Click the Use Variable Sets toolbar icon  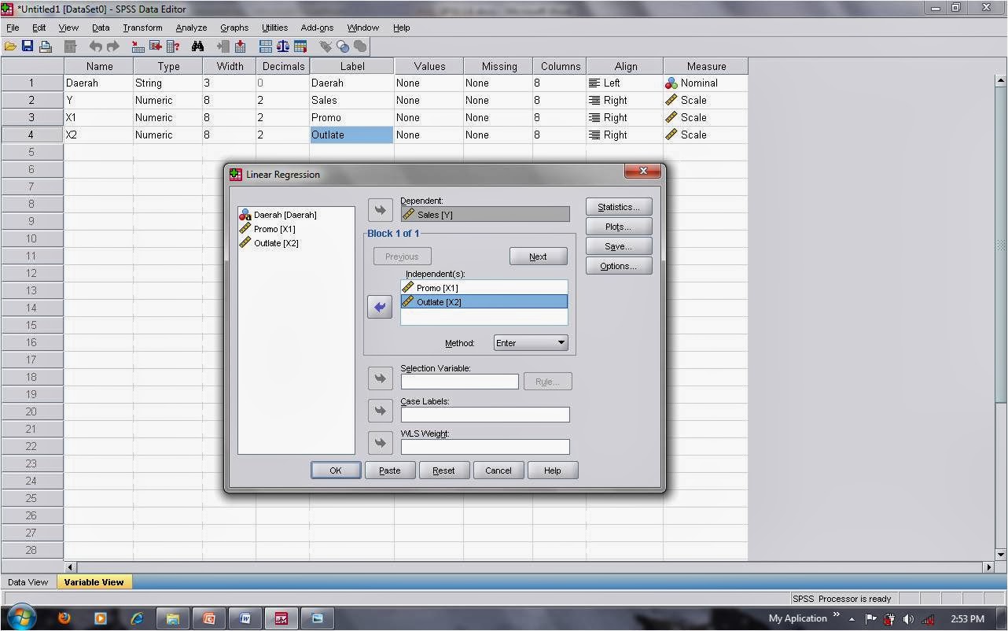pos(343,47)
